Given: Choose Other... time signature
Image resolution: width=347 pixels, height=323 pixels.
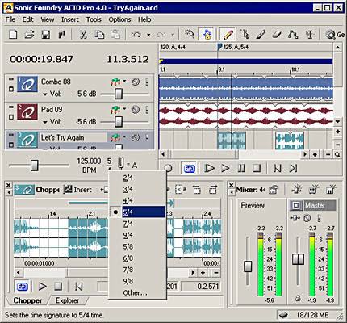Looking at the screenshot, I should pos(138,293).
